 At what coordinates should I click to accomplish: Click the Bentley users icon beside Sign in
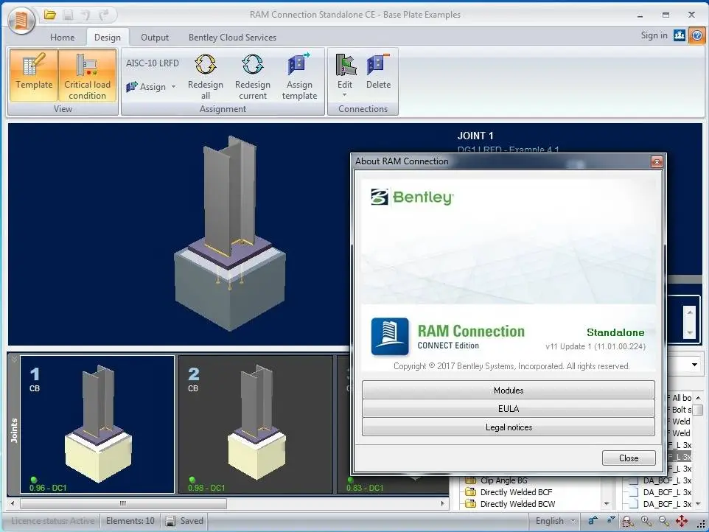pos(680,35)
